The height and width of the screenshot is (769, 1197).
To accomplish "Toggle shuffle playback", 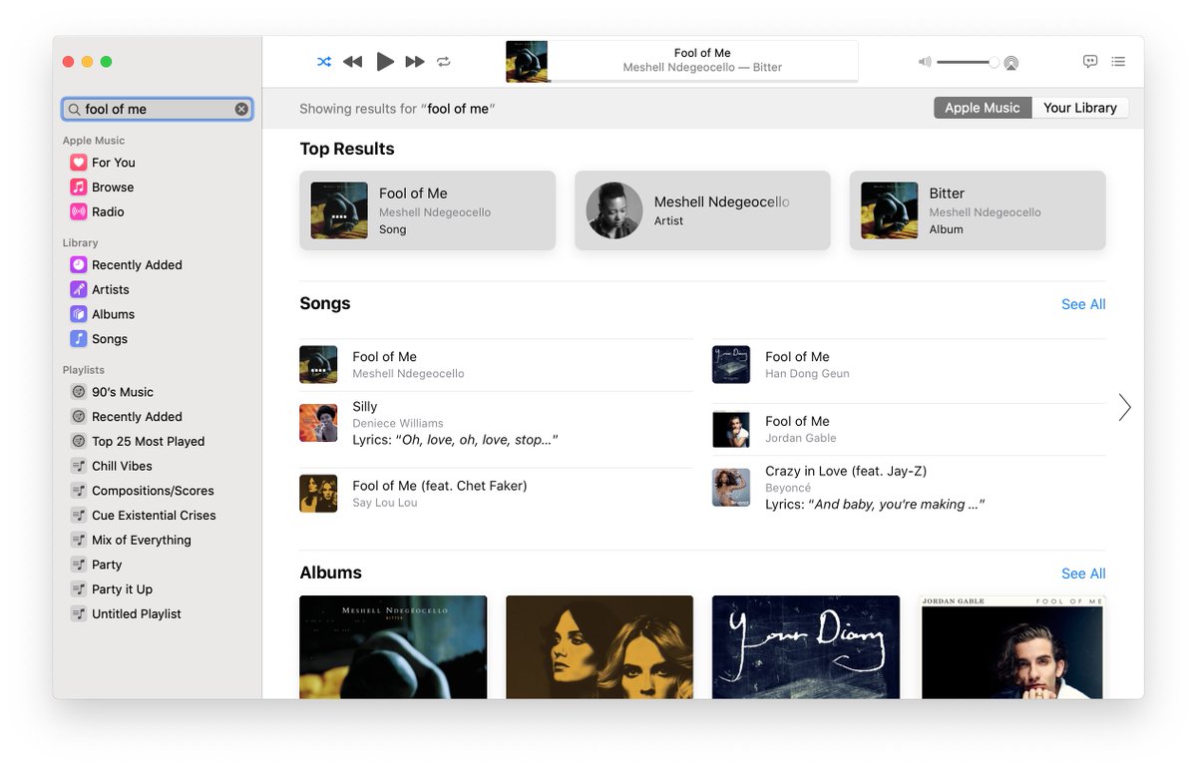I will [x=324, y=62].
